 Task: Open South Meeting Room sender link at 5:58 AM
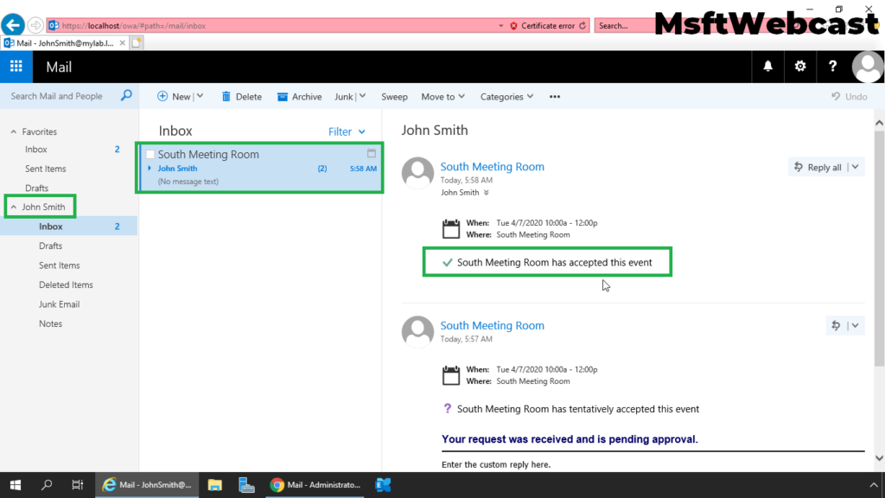click(x=492, y=167)
